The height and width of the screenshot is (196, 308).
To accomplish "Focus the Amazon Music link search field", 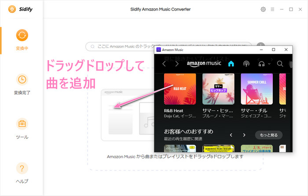I will click(x=169, y=47).
